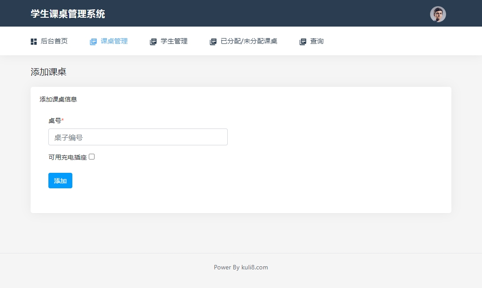Click the dashboard grid icon beside 后台首页
The image size is (482, 288).
[34, 42]
